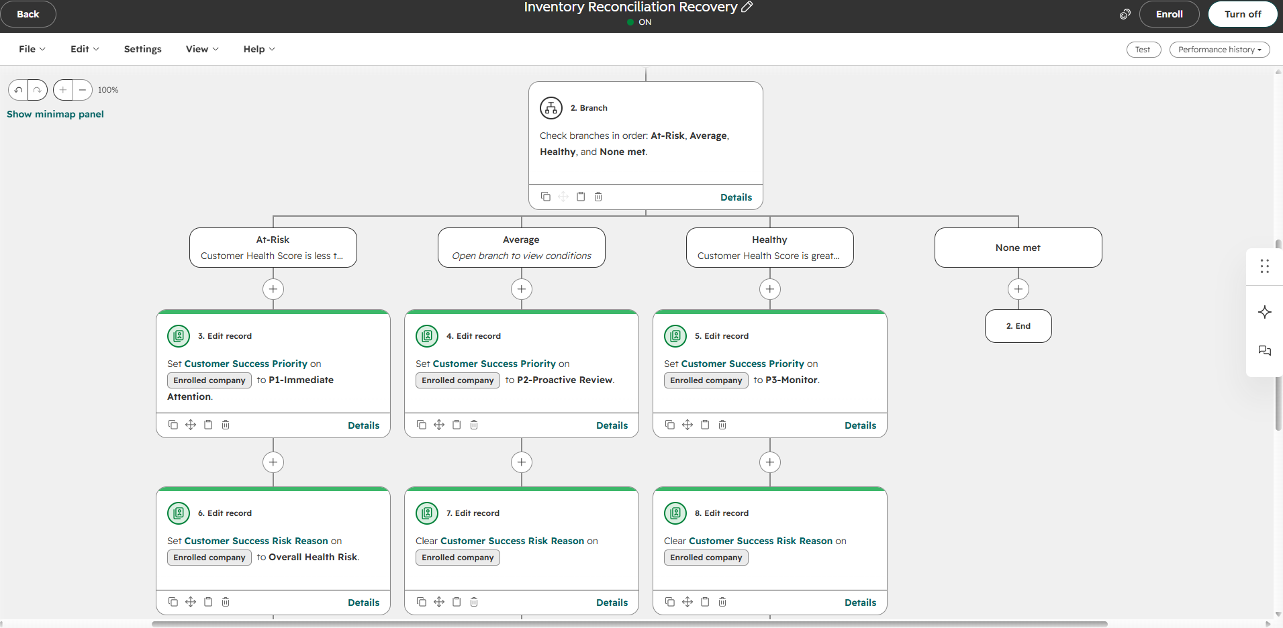Open Details of 2. Branch action
This screenshot has width=1283, height=628.
pos(736,197)
